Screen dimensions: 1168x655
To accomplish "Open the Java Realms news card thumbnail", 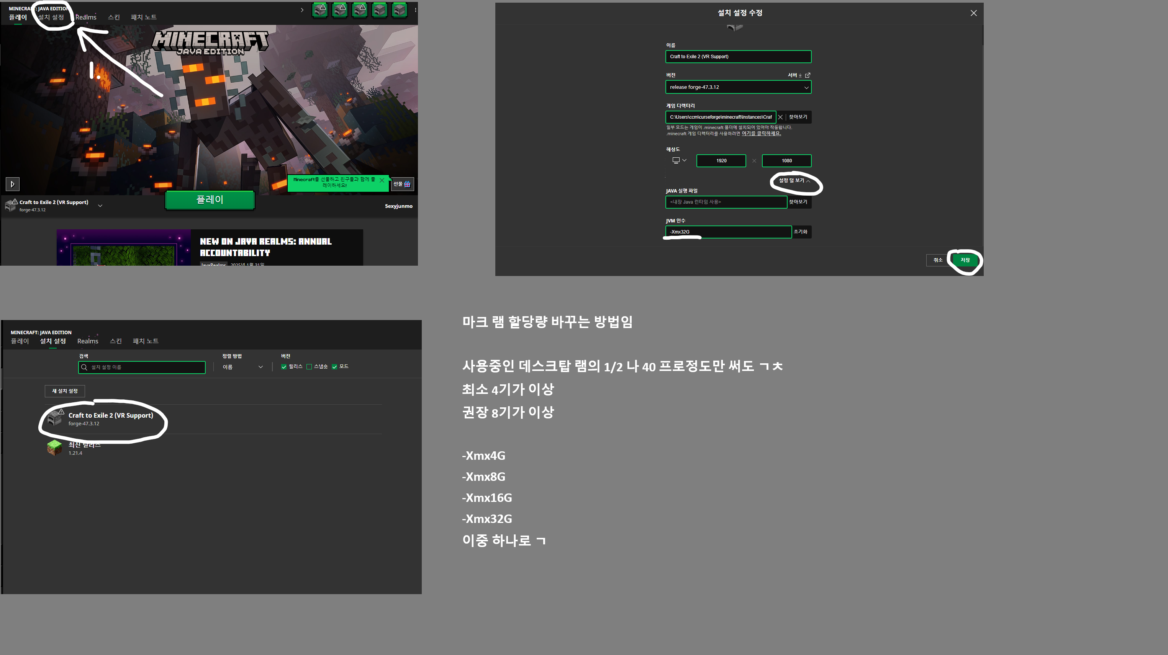I will pos(124,247).
